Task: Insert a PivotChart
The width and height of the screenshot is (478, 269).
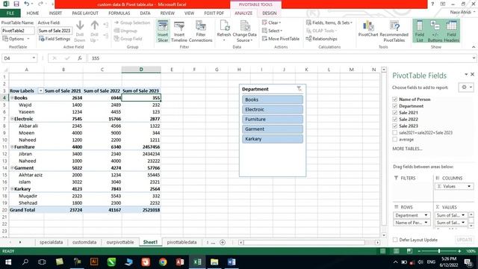Action: (368, 29)
